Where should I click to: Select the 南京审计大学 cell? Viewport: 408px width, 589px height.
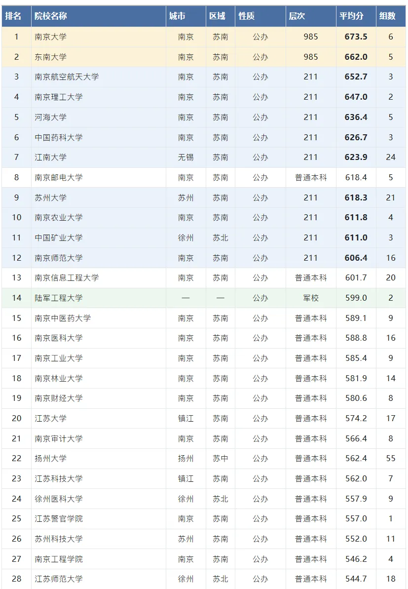(98, 439)
